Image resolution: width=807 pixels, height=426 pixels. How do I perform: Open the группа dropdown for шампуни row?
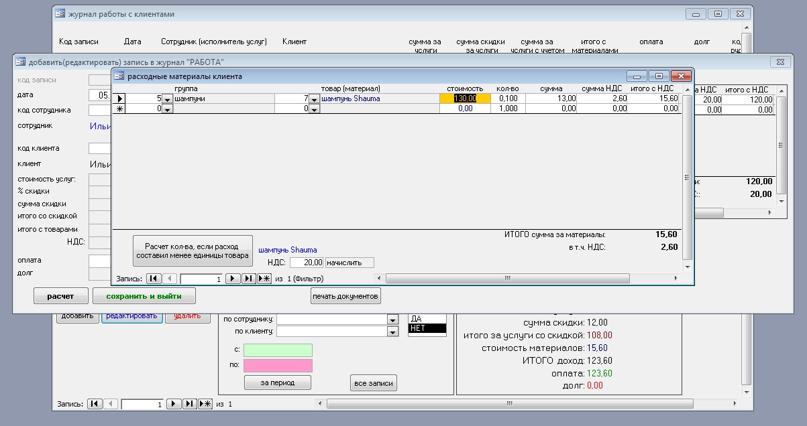[x=168, y=99]
